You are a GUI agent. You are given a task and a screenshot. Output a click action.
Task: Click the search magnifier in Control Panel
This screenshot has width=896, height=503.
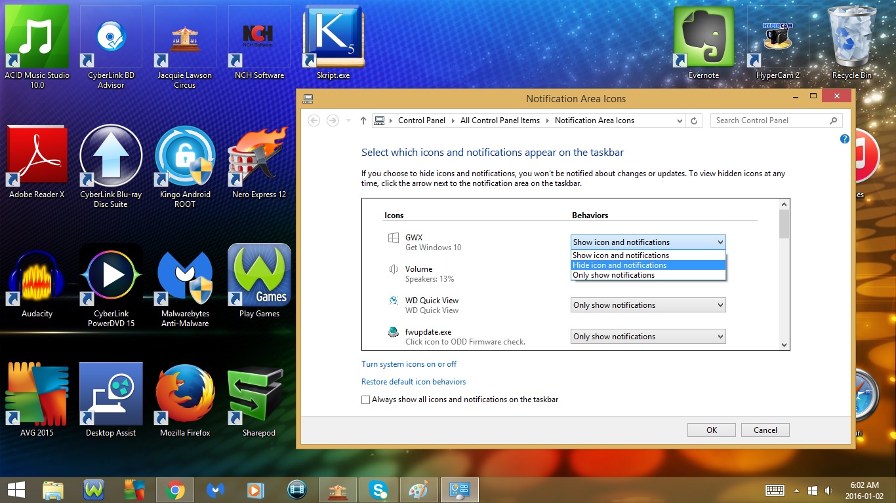click(x=833, y=121)
